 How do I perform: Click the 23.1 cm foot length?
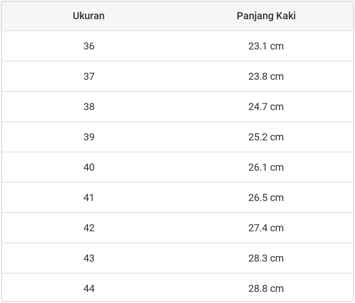point(266,46)
